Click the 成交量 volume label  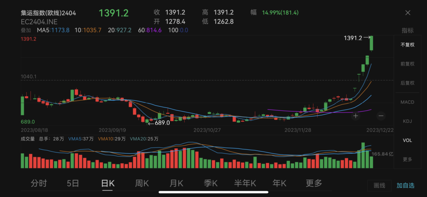coord(28,139)
